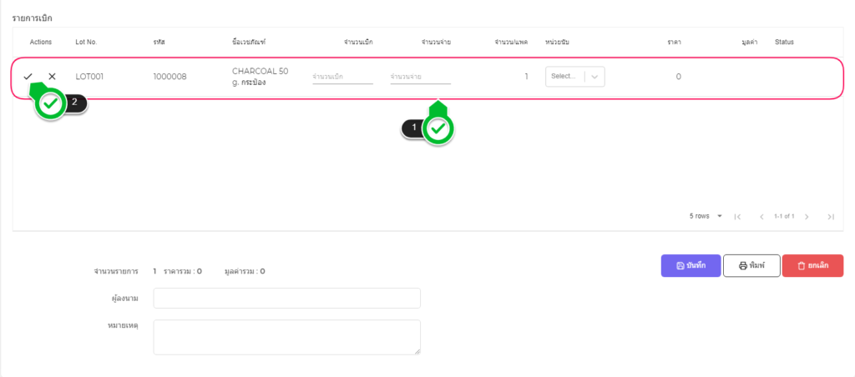Confirm the LOT001 row with the checkmark icon
Screen dimensions: 855x377
coord(28,77)
